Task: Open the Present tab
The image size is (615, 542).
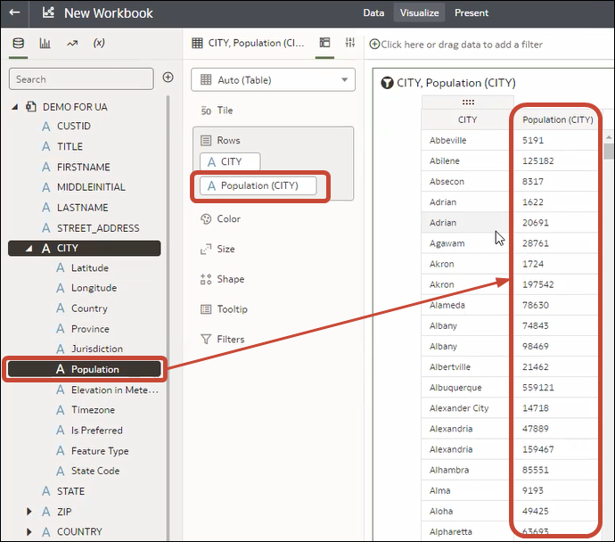Action: [471, 13]
